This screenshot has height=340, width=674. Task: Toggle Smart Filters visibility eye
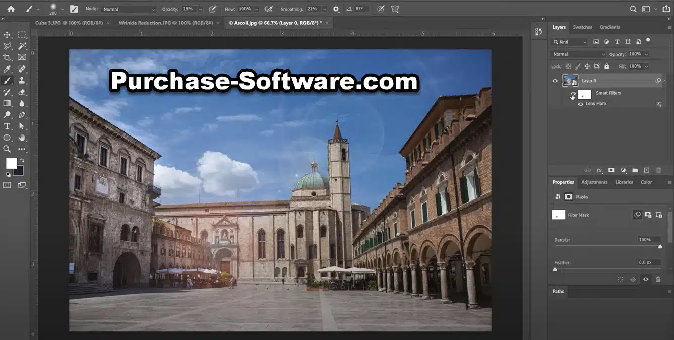pos(573,94)
